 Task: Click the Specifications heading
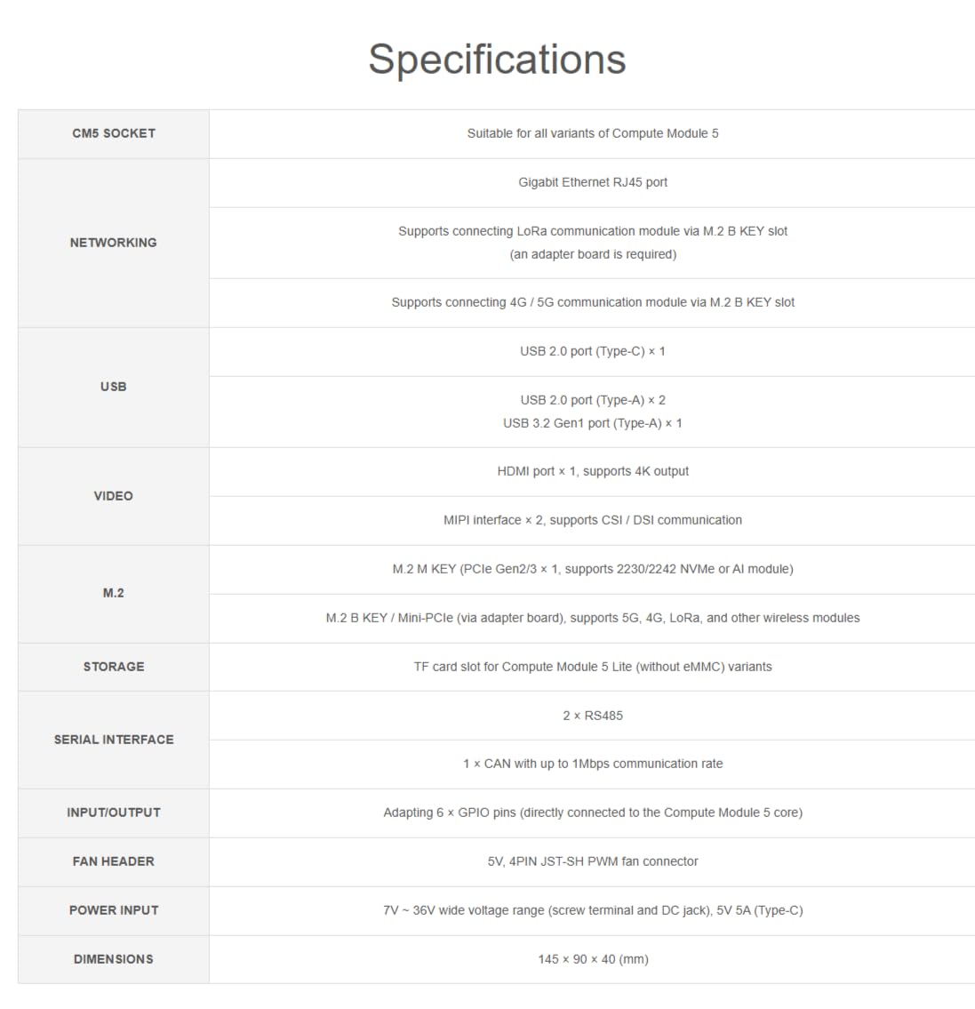tap(497, 60)
